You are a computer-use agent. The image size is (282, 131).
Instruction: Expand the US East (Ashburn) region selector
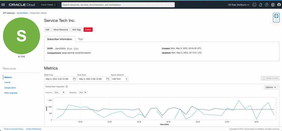pyautogui.click(x=238, y=5)
